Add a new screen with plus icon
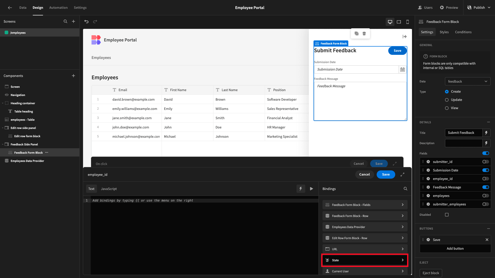The image size is (495, 278). [x=73, y=22]
